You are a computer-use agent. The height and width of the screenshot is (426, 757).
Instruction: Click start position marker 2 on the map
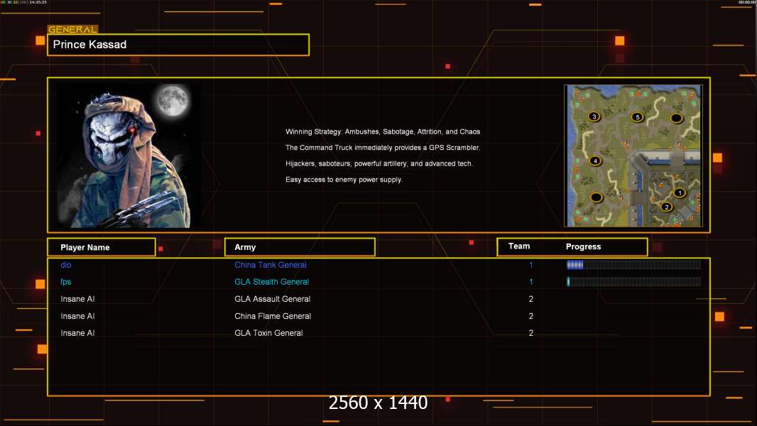pos(667,207)
